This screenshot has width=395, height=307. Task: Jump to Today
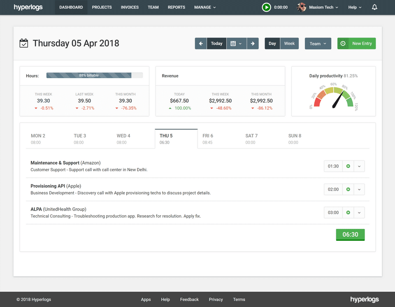click(217, 43)
